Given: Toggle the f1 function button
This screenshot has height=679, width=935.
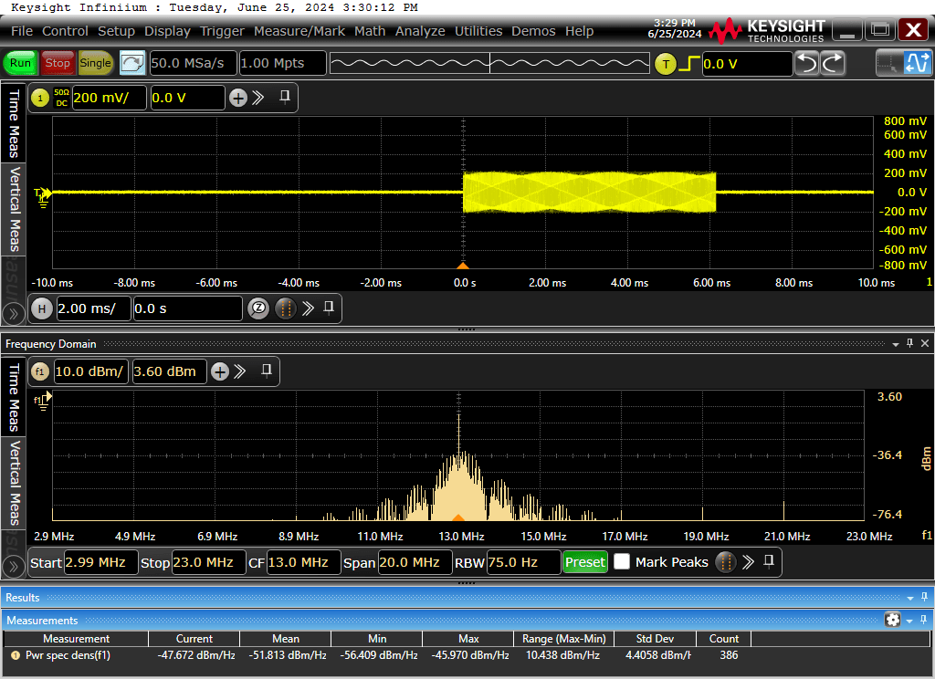Looking at the screenshot, I should coord(40,371).
